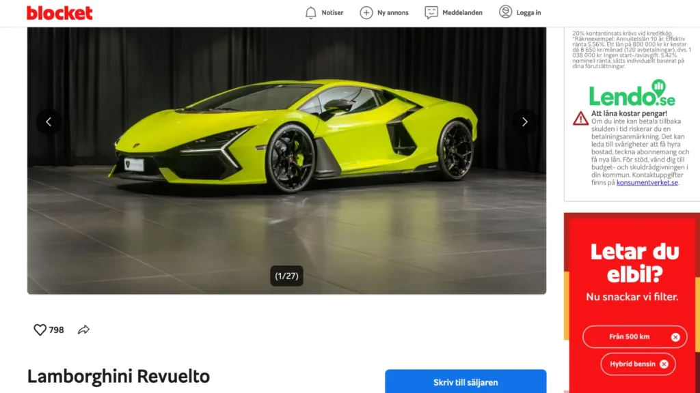The height and width of the screenshot is (393, 700).
Task: Remove the Från 500 km filter
Action: click(x=675, y=337)
